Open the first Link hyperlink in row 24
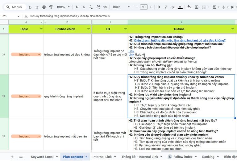237x161 pixels. click(131, 51)
